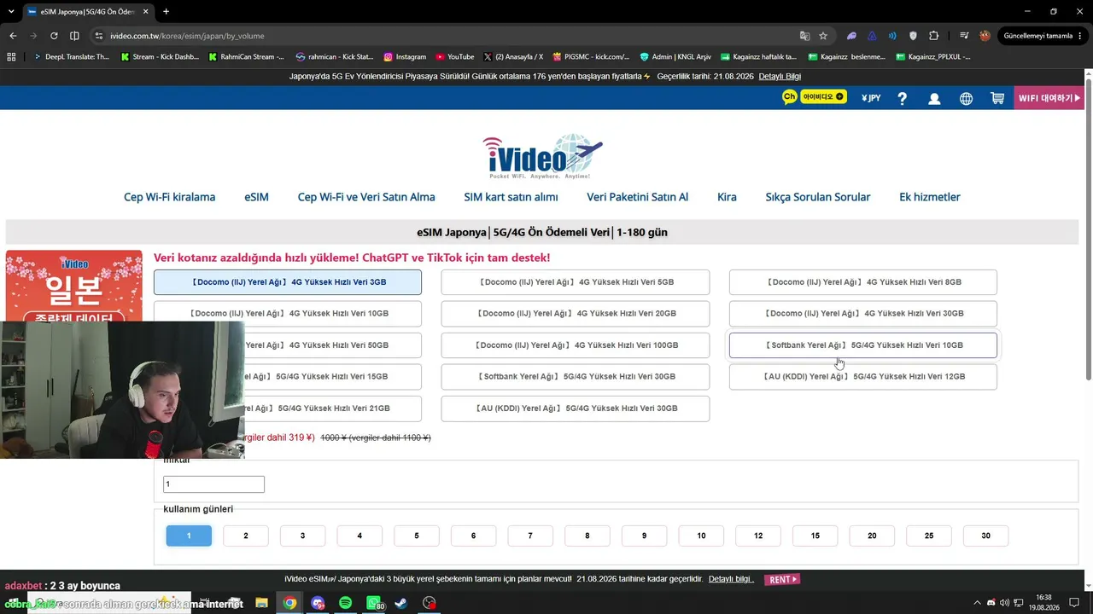Screen dimensions: 1093x614
Task: Click the iVideo logo
Action: [x=543, y=156]
